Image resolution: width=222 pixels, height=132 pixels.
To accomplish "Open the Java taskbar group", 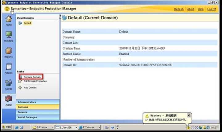I will tap(66, 127).
